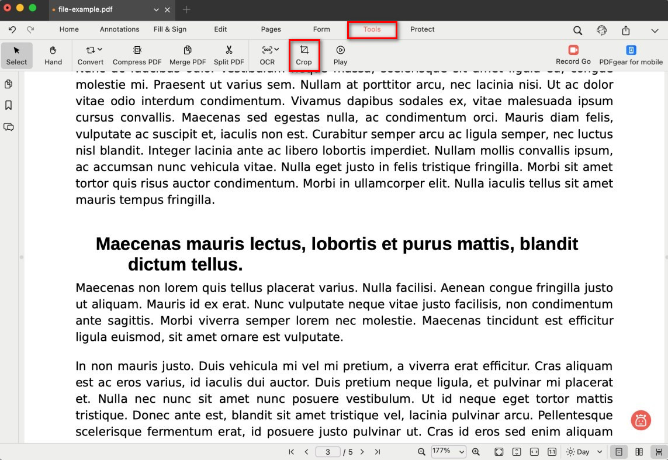Open the Protect tab
The height and width of the screenshot is (460, 668).
(422, 29)
